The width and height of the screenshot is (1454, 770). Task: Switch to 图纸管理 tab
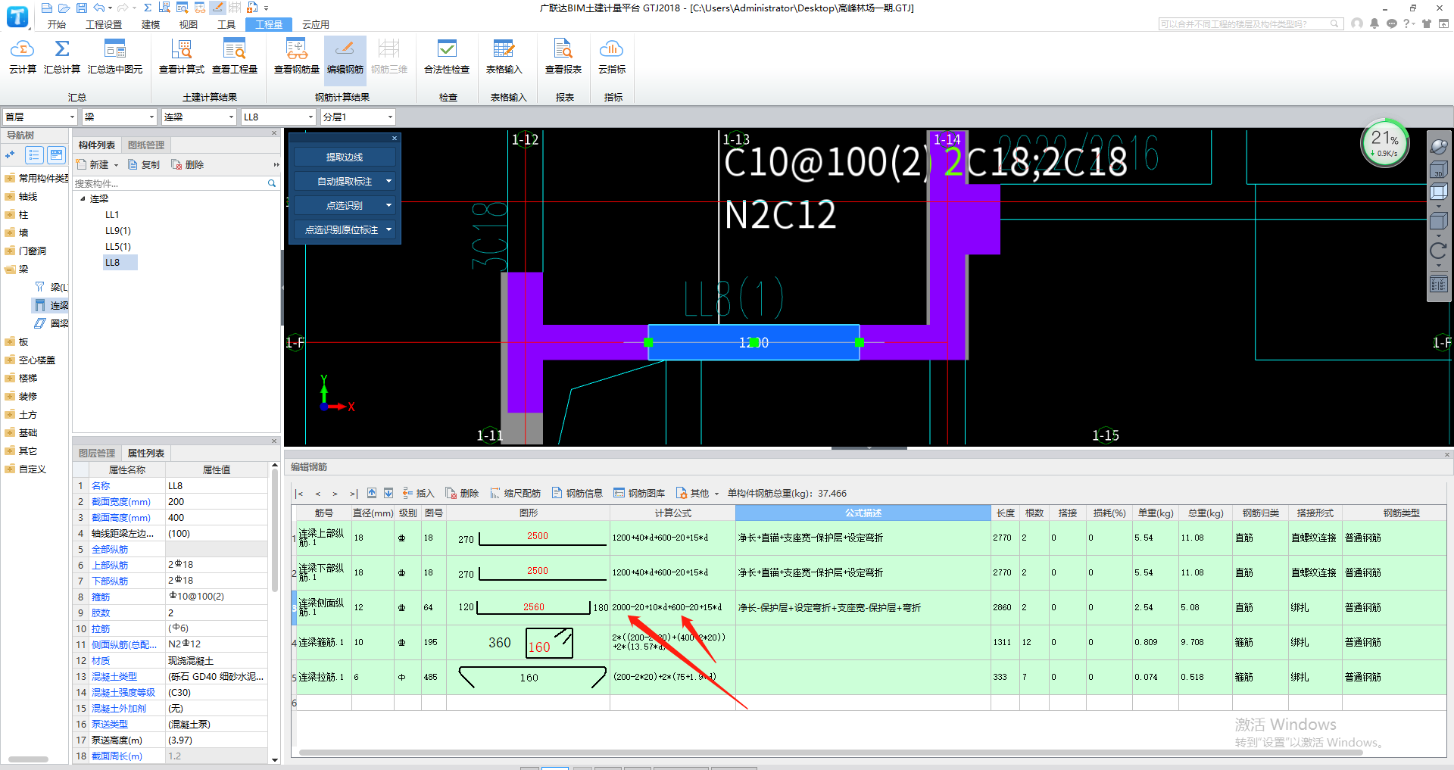[x=146, y=145]
